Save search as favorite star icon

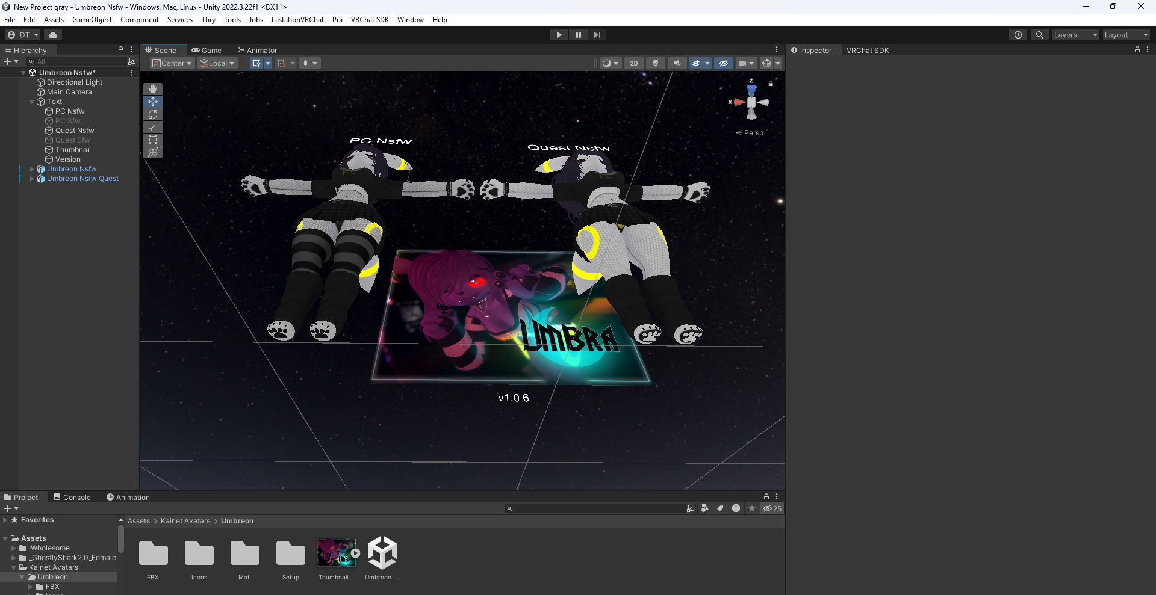751,508
